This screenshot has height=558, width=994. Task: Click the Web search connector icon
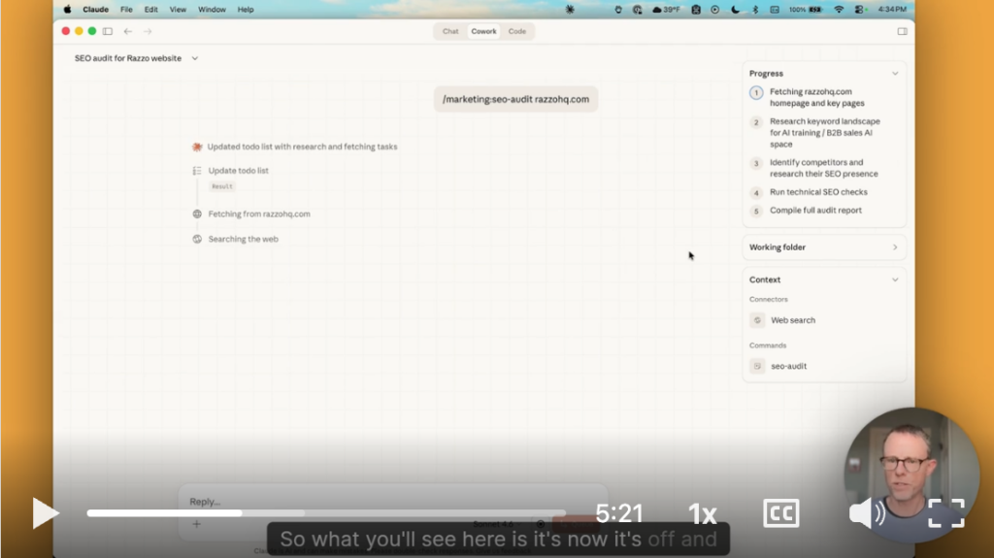(x=757, y=320)
